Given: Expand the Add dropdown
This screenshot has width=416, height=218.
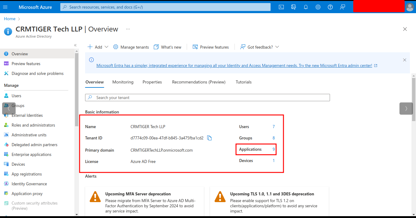Looking at the screenshot, I should tap(98, 47).
